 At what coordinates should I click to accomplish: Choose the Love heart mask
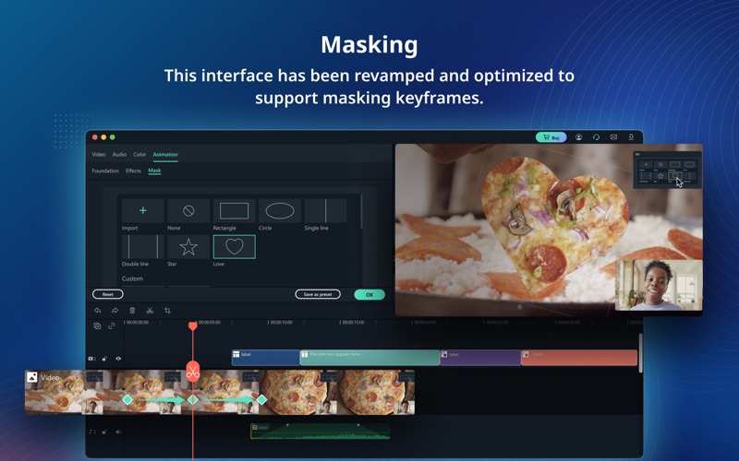(x=235, y=247)
